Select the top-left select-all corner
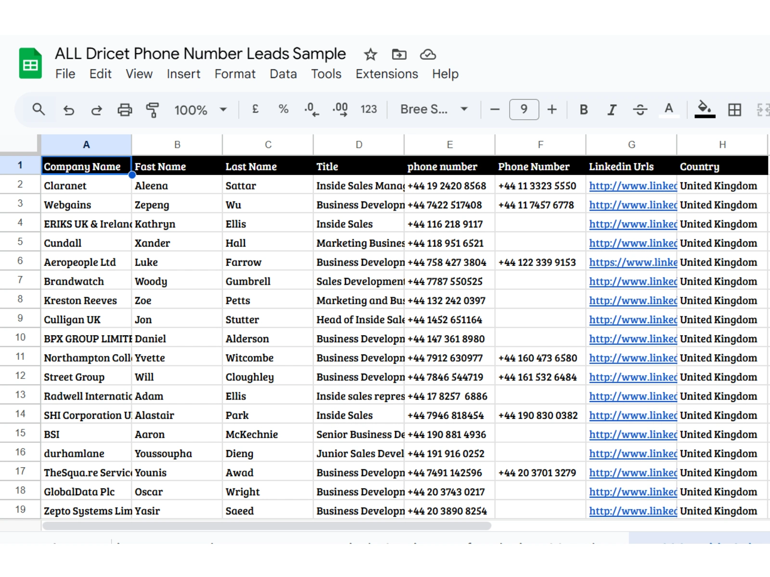 (20, 144)
